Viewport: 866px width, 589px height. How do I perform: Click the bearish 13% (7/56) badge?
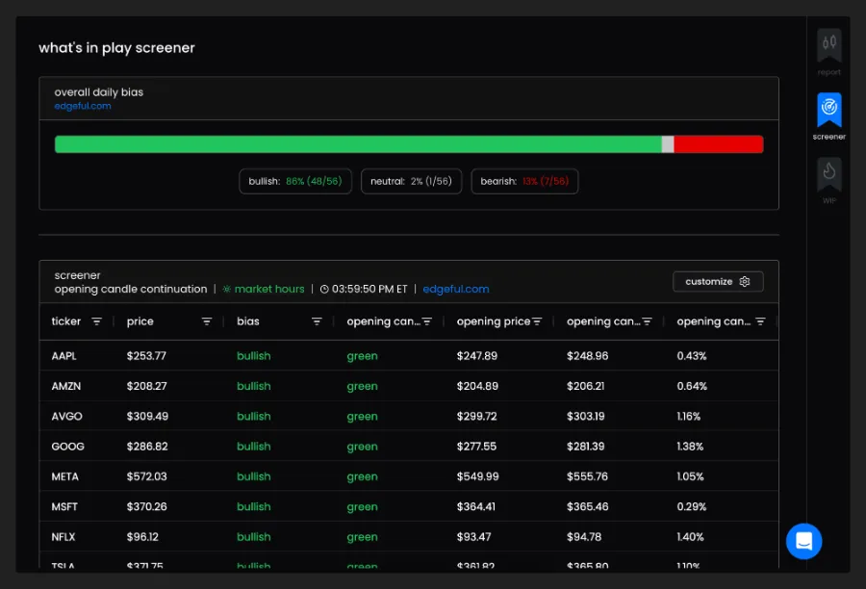click(x=524, y=181)
